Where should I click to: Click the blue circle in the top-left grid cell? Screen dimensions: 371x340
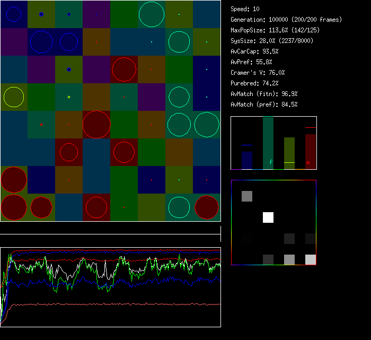click(14, 14)
